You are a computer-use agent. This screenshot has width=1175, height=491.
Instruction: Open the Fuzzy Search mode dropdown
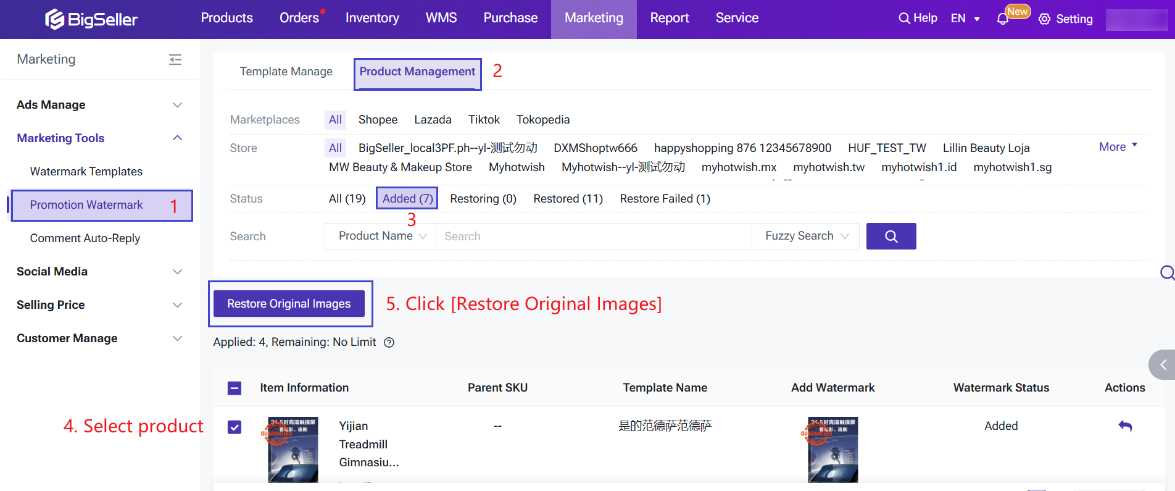coord(805,236)
